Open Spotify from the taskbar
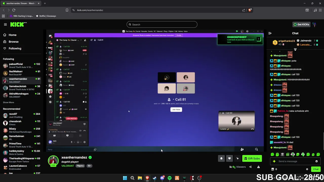 pyautogui.click(x=170, y=178)
